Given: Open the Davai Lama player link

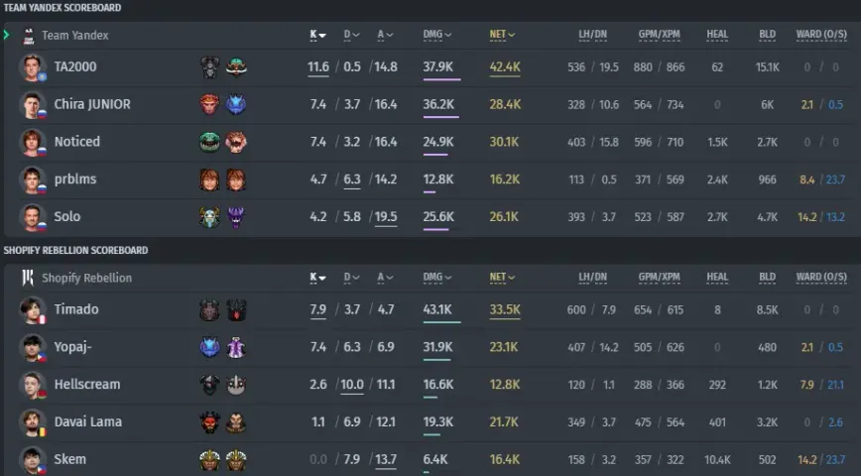Looking at the screenshot, I should point(88,422).
